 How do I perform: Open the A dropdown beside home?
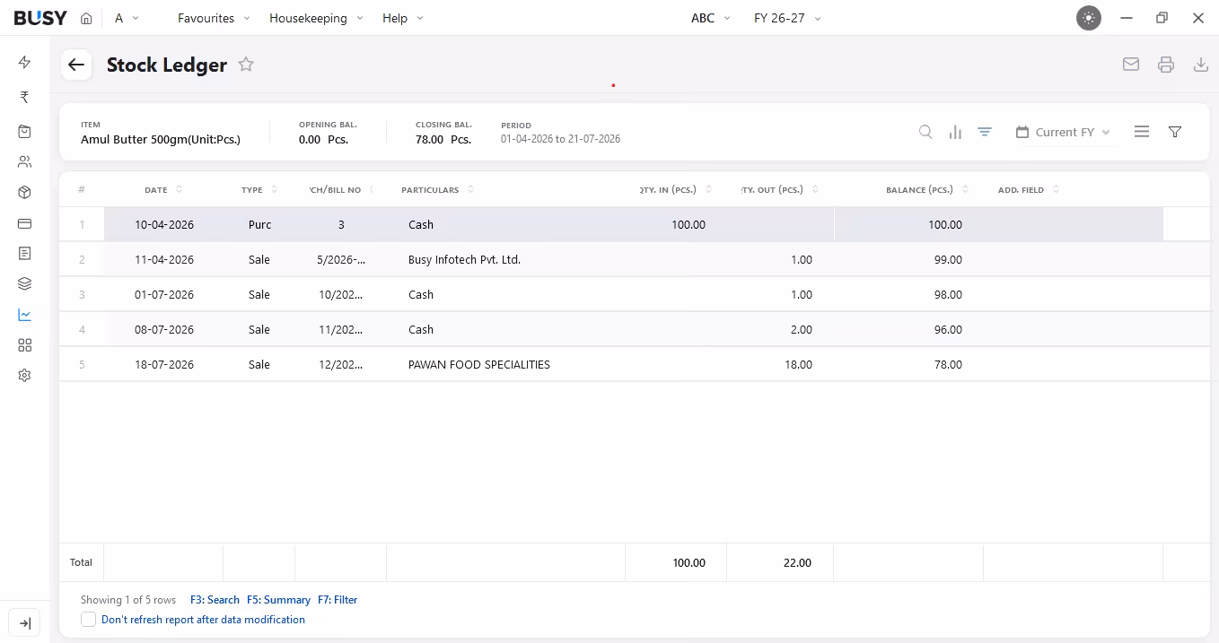[x=127, y=18]
